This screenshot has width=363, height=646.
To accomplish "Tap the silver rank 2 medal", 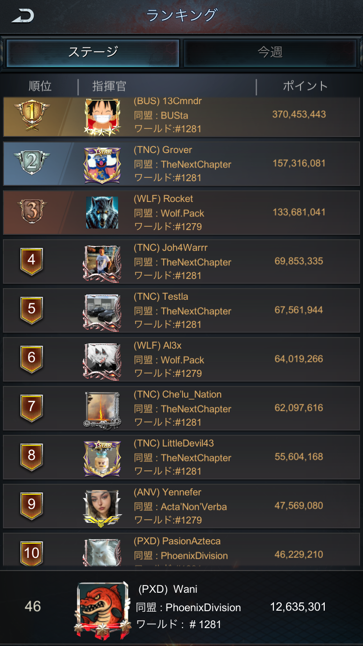I will [x=31, y=163].
